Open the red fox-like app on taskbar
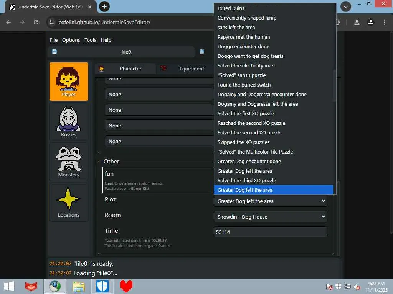Image resolution: width=393 pixels, height=294 pixels. 31,286
